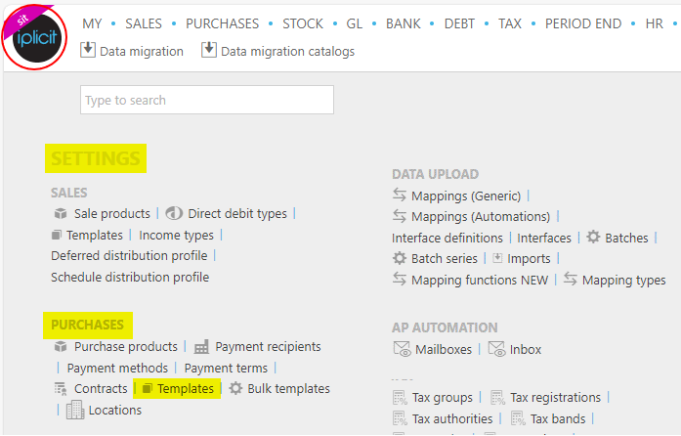Open the GL menu
This screenshot has height=436, width=681.
pos(354,23)
